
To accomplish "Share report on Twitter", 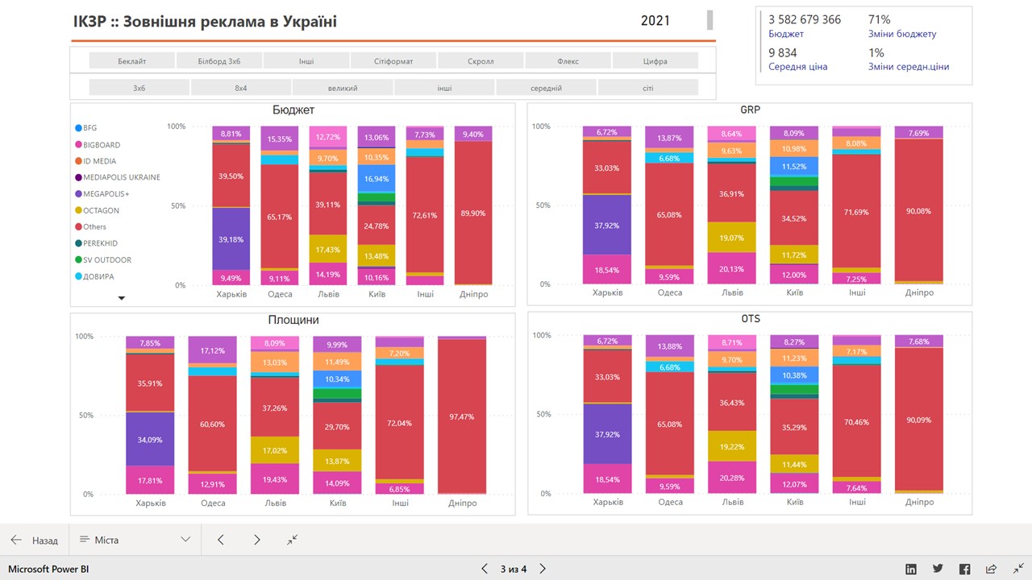I will (x=938, y=569).
